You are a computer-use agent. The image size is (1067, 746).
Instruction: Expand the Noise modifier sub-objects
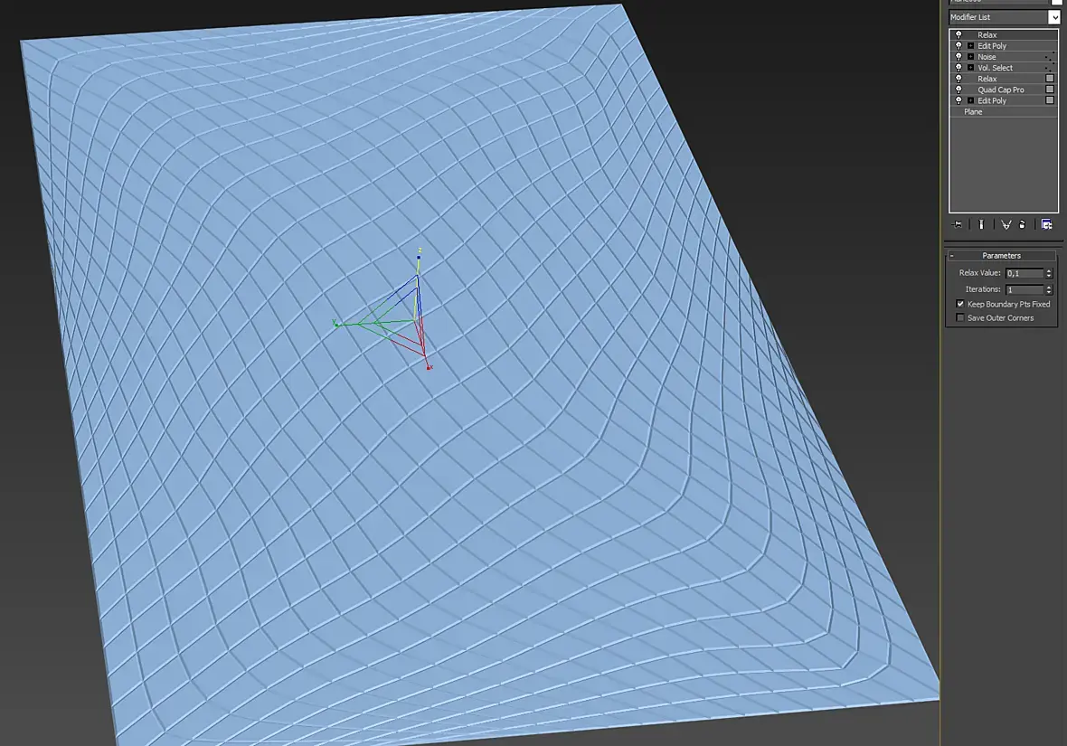[971, 56]
